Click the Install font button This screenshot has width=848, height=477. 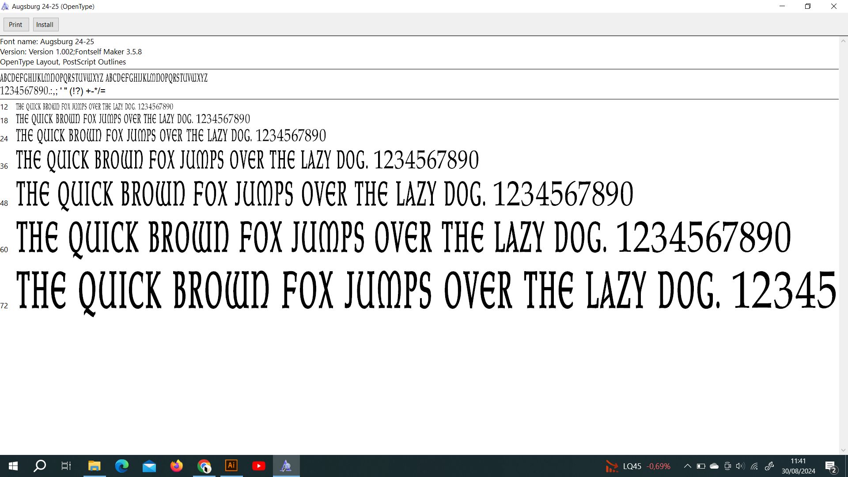click(x=45, y=25)
